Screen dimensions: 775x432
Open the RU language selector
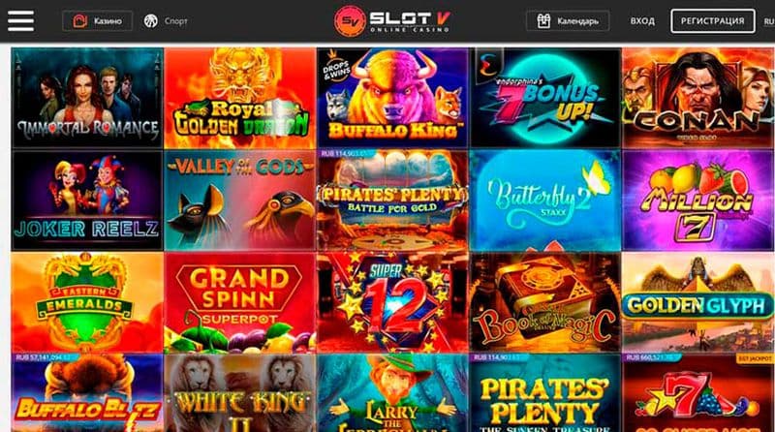(769, 21)
